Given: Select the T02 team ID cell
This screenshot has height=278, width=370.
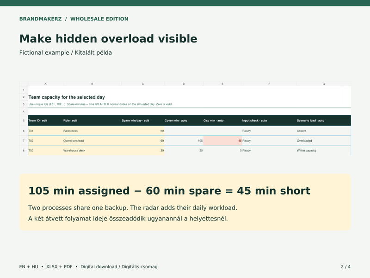Looking at the screenshot, I should pyautogui.click(x=45, y=141).
